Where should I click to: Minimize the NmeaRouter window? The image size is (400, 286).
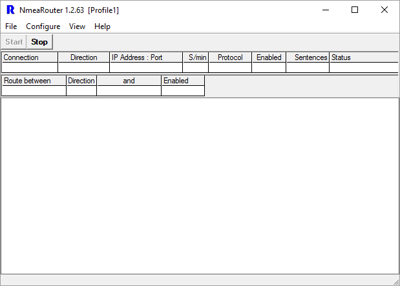(326, 10)
